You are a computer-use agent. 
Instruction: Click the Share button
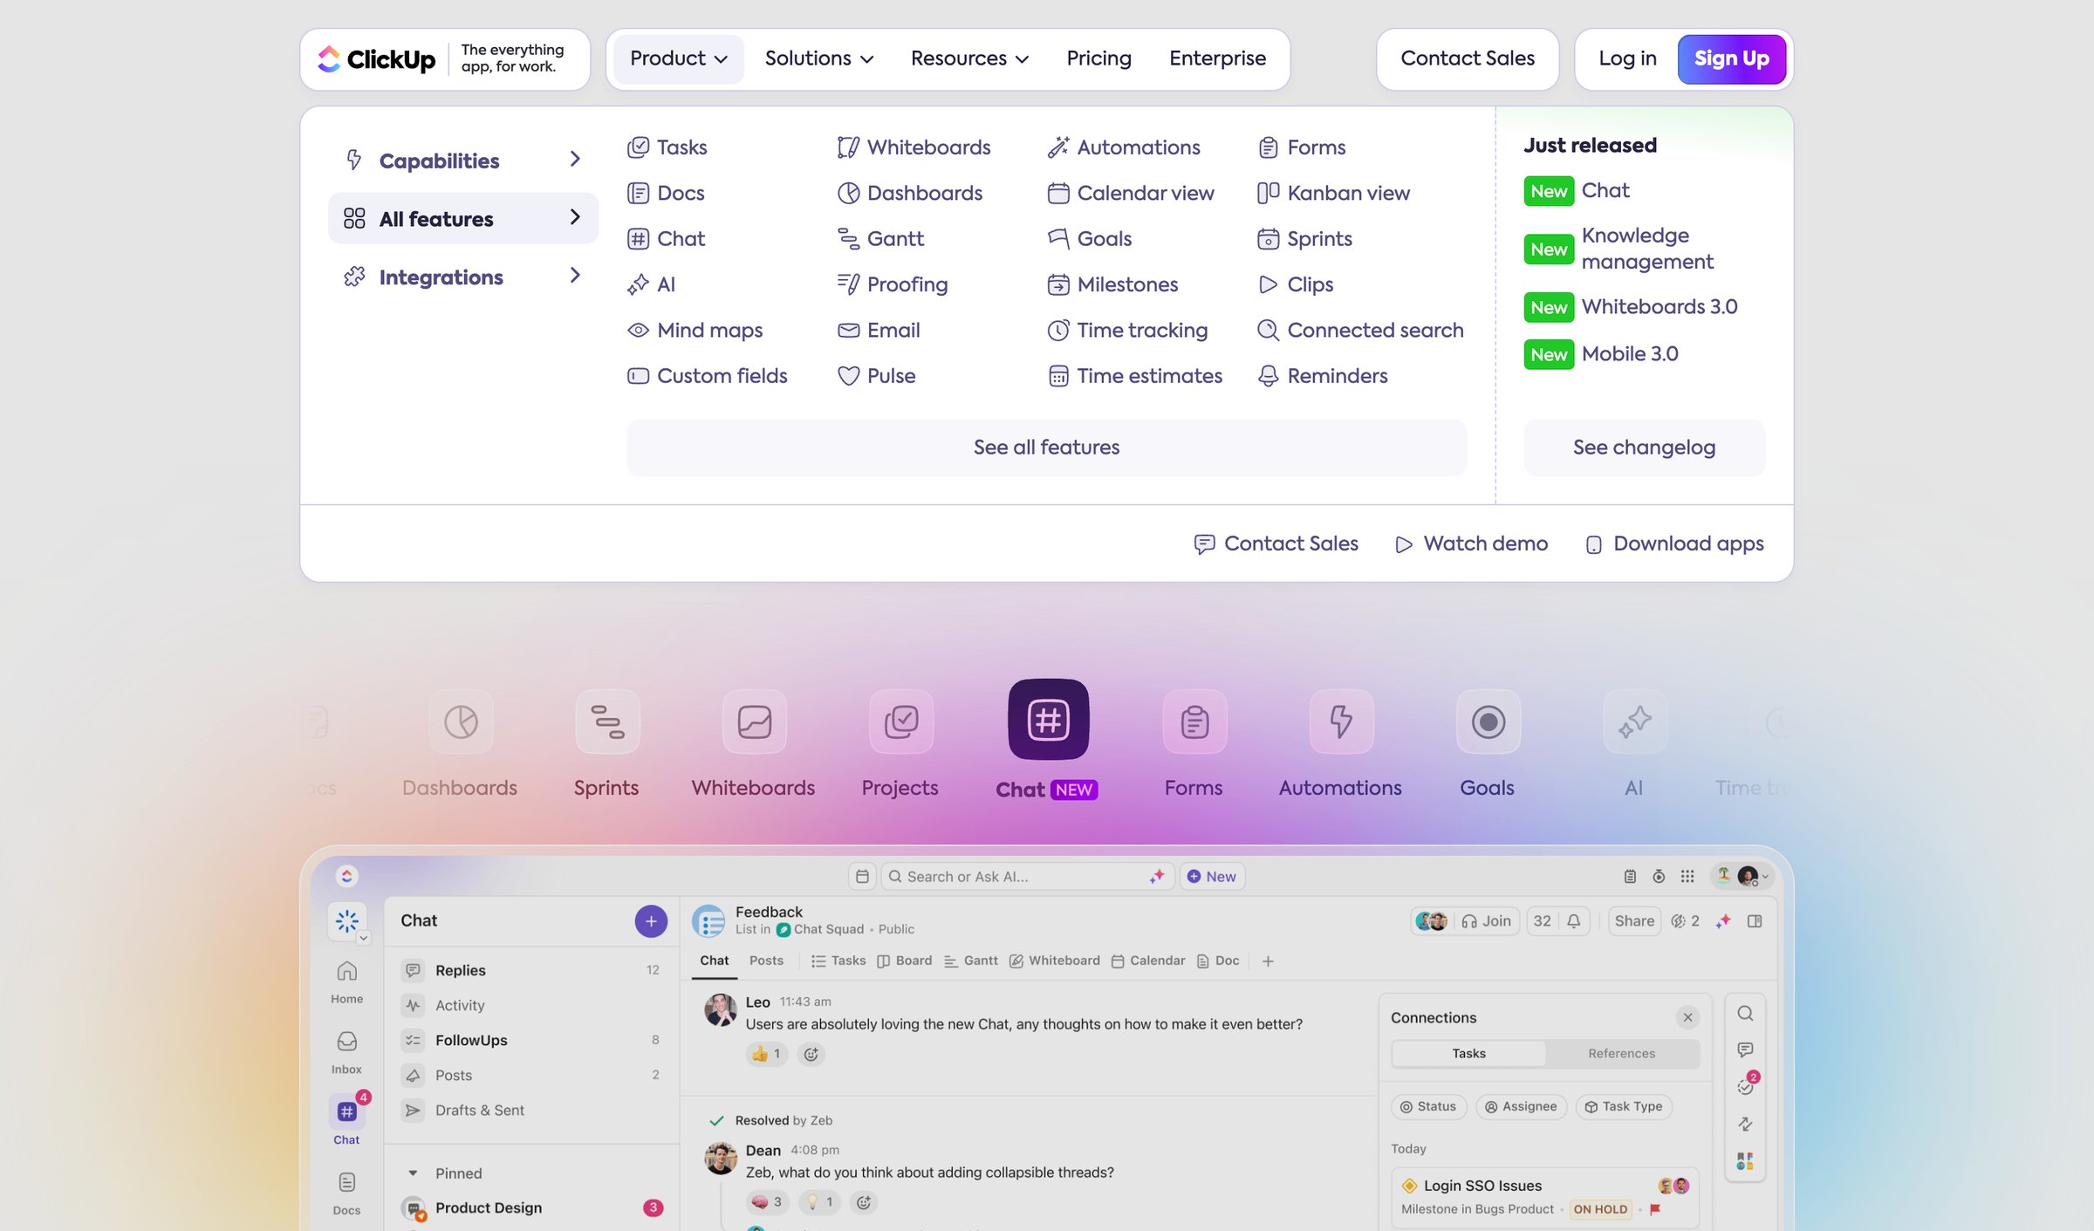tap(1634, 921)
